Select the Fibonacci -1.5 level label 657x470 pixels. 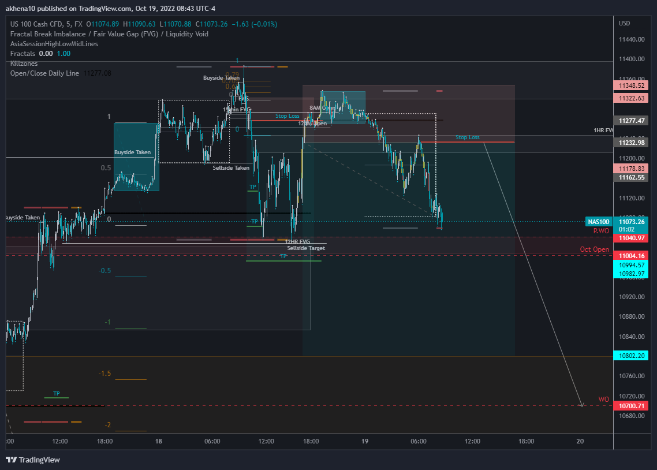[x=104, y=373]
